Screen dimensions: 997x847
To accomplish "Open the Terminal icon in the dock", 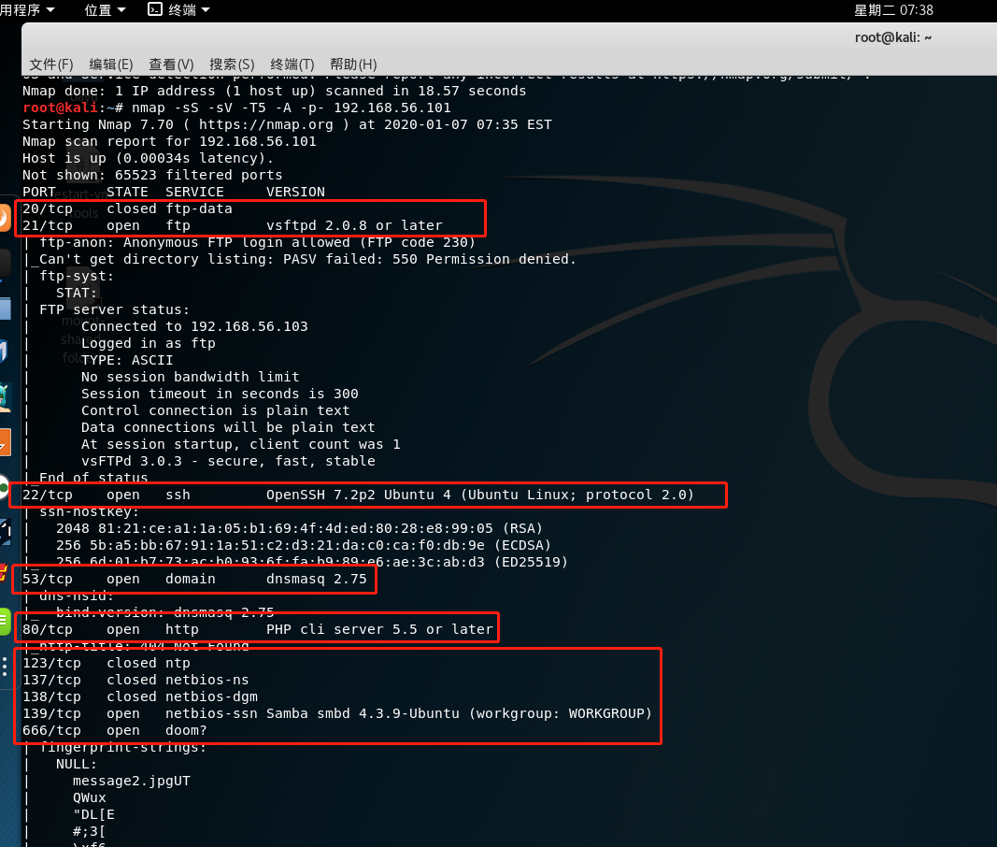I will click(x=3, y=263).
